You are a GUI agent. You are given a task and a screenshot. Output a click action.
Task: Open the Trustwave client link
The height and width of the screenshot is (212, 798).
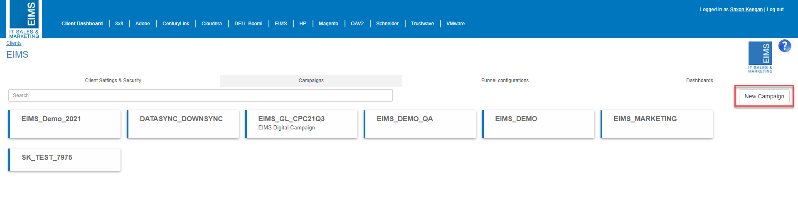tap(422, 24)
